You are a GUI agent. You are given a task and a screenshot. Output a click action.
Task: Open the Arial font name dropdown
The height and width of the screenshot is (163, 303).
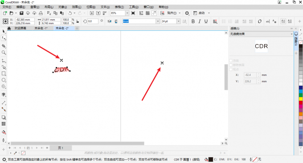[x=158, y=21]
